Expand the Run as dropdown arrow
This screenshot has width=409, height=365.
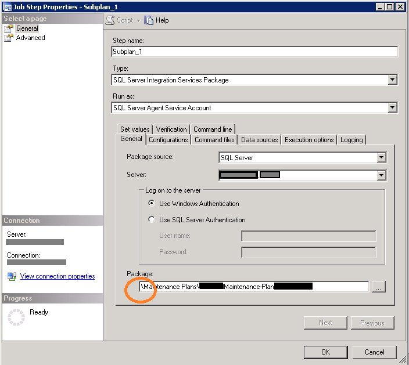pyautogui.click(x=392, y=107)
